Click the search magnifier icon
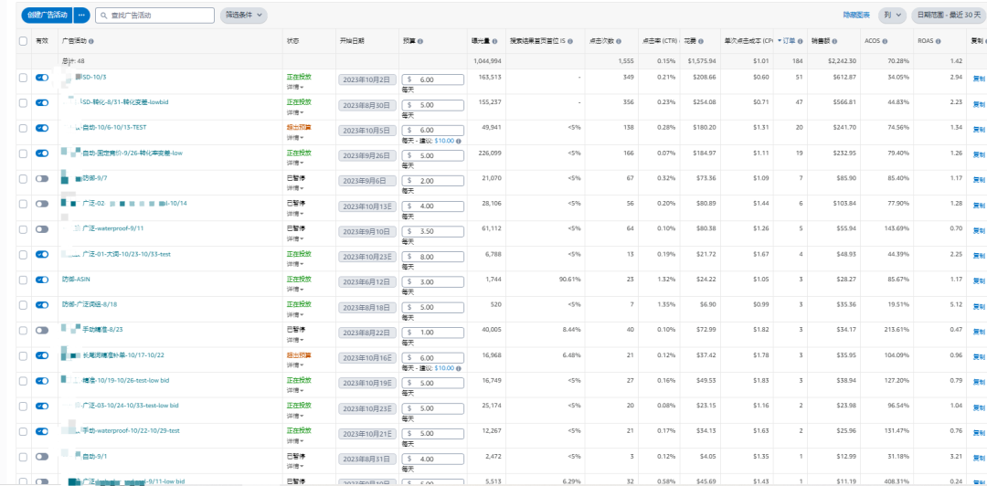Viewport: 987px width, 486px height. (x=104, y=16)
